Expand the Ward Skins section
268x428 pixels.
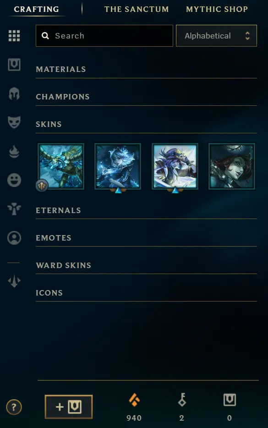(x=146, y=265)
